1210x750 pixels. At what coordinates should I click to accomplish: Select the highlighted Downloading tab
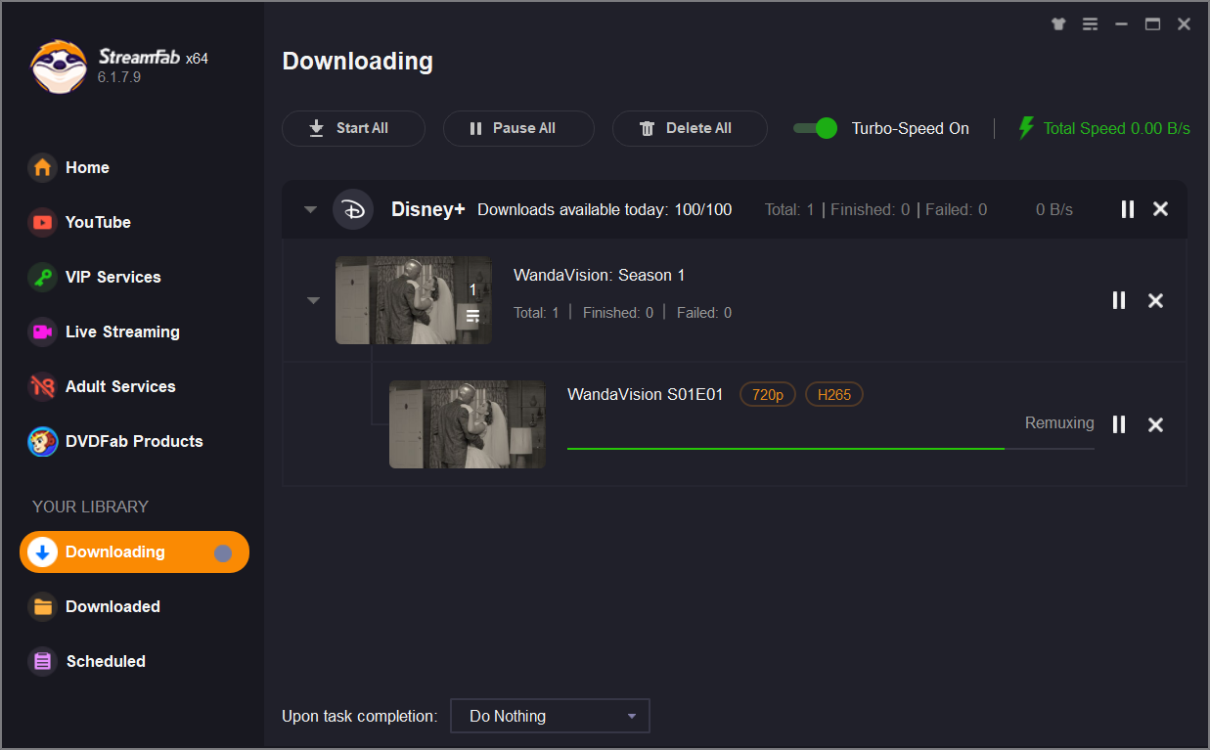(x=134, y=551)
